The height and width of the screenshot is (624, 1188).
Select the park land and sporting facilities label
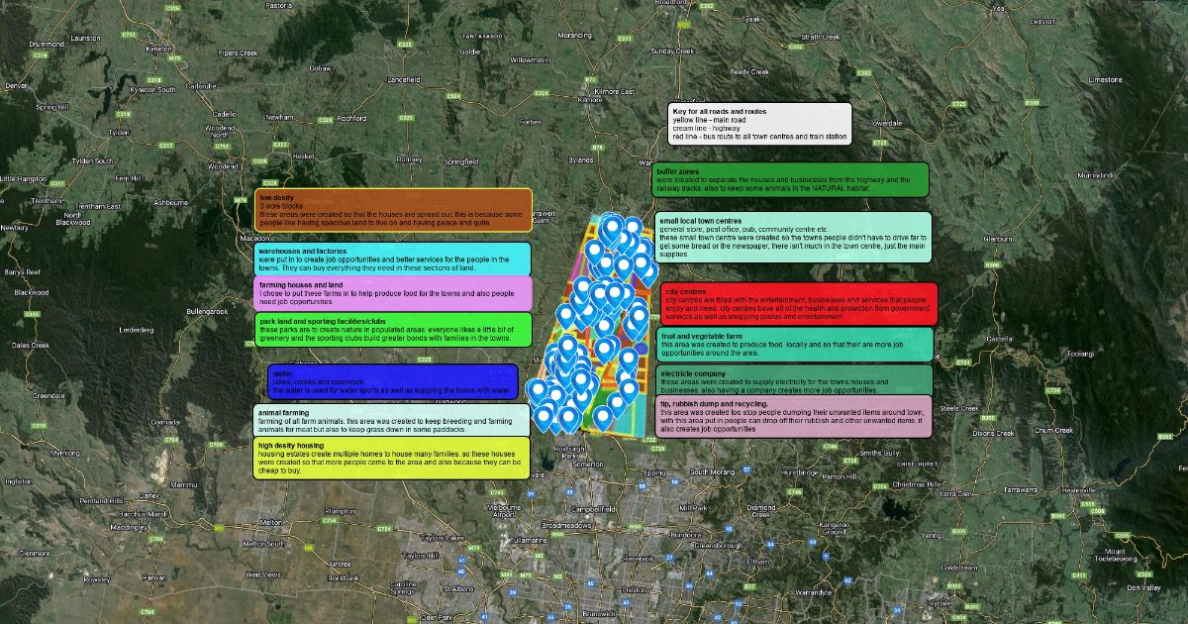[392, 330]
